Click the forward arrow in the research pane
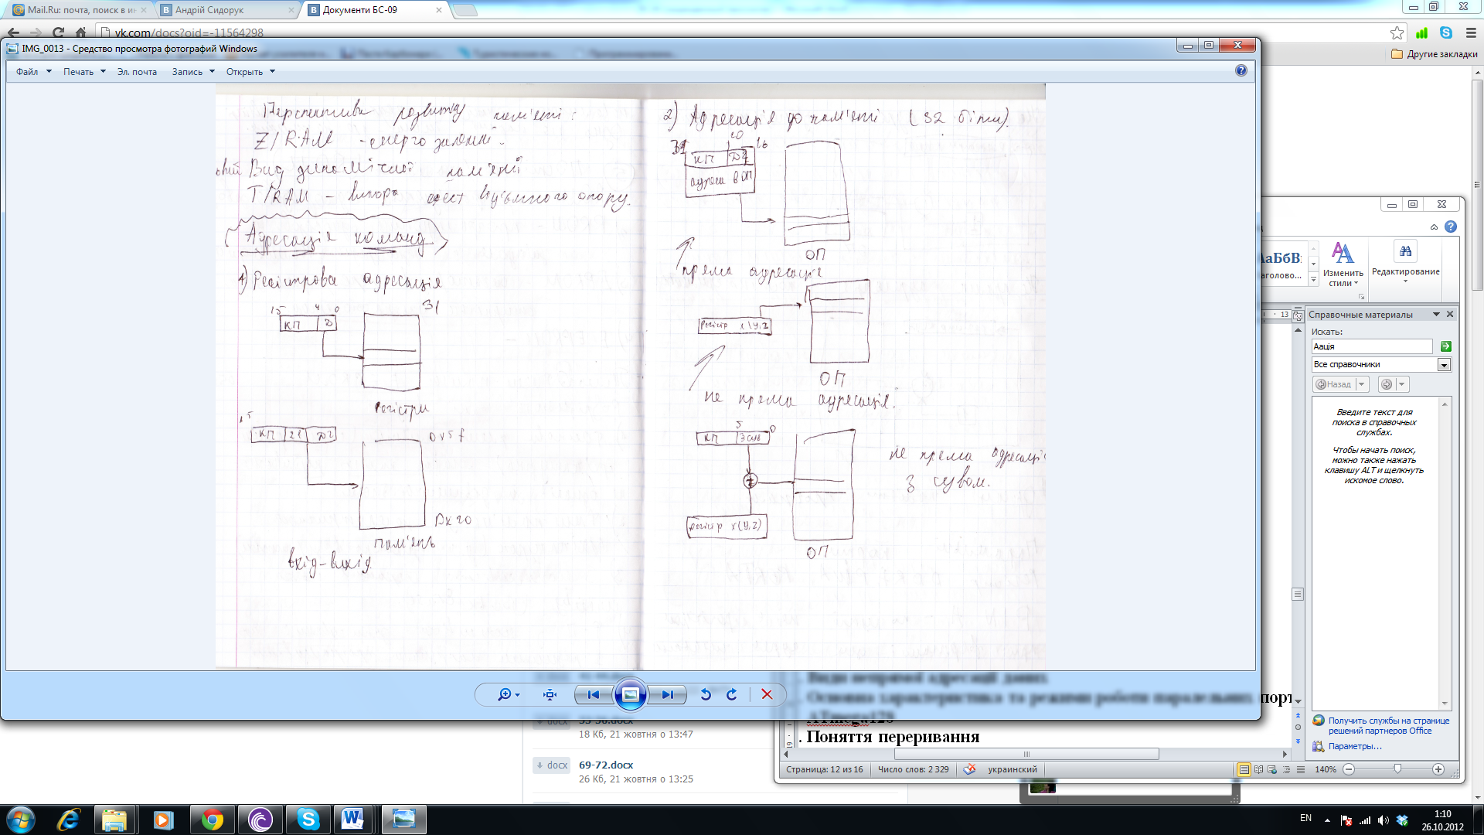This screenshot has width=1484, height=835. (x=1387, y=384)
